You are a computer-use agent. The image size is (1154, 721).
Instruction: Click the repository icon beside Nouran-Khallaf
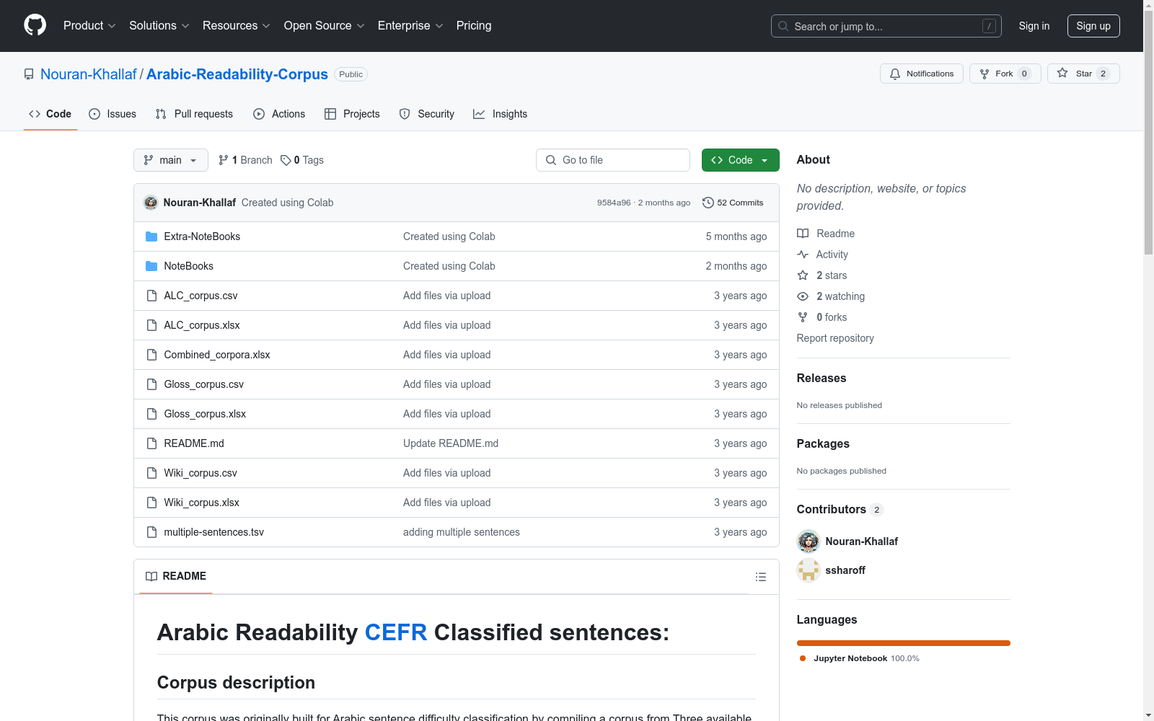(x=29, y=74)
